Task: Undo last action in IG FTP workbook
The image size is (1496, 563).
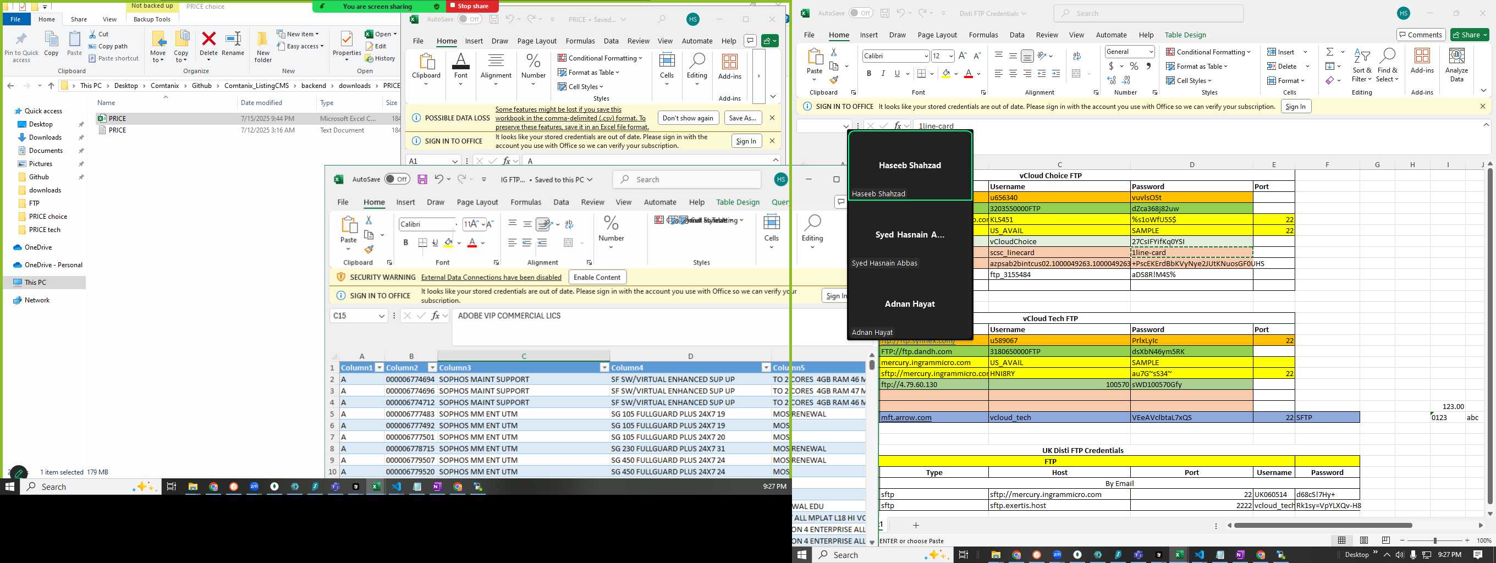Action: [439, 179]
